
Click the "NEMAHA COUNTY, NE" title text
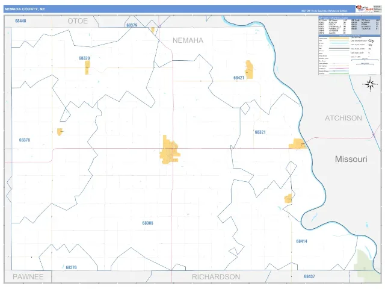click(25, 9)
